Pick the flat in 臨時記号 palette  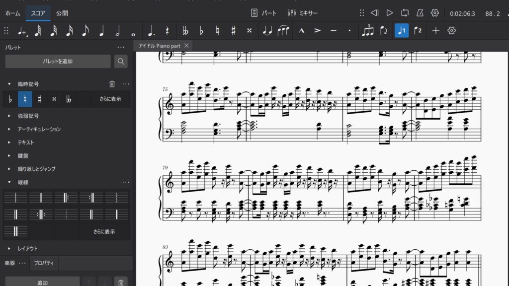[10, 99]
